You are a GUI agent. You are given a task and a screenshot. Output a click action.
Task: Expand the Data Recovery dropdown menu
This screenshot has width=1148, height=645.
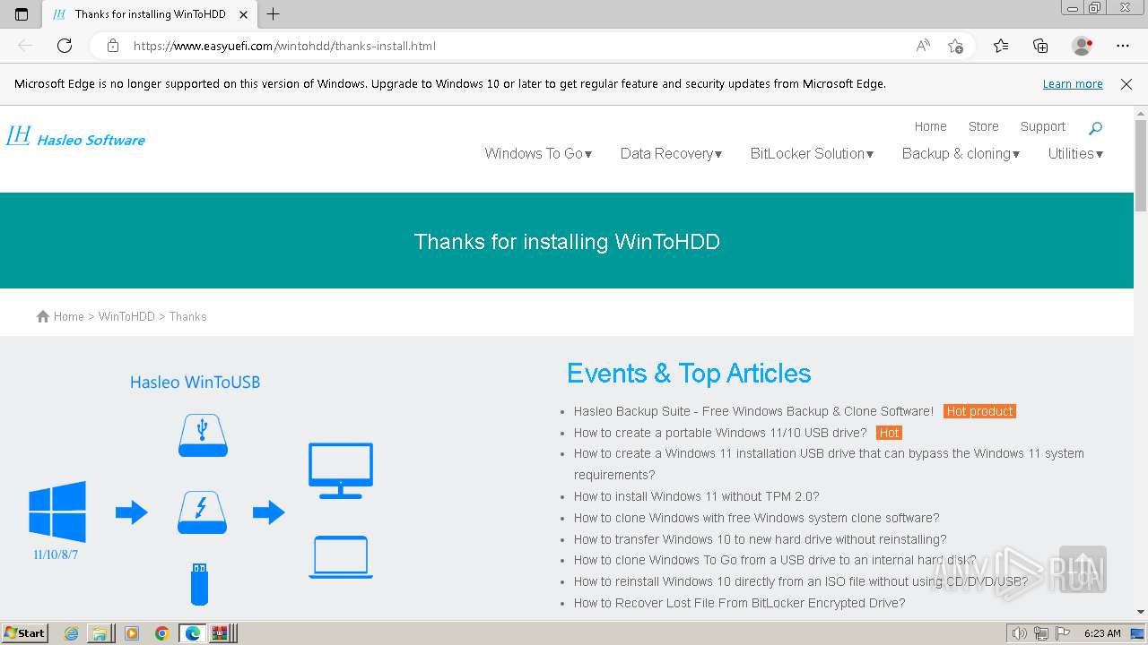[672, 154]
